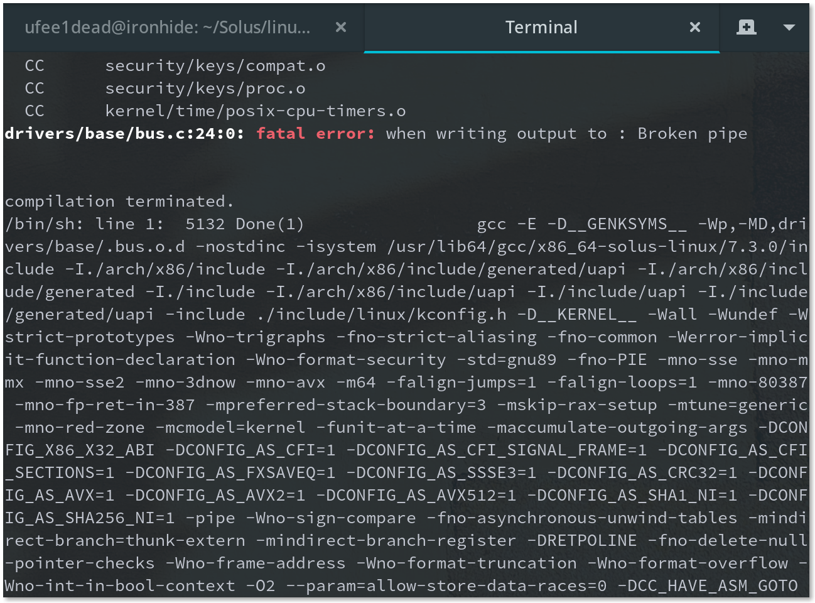The height and width of the screenshot is (603, 815).
Task: Click '-Wno-sign-compare' flag text
Action: click(x=331, y=518)
